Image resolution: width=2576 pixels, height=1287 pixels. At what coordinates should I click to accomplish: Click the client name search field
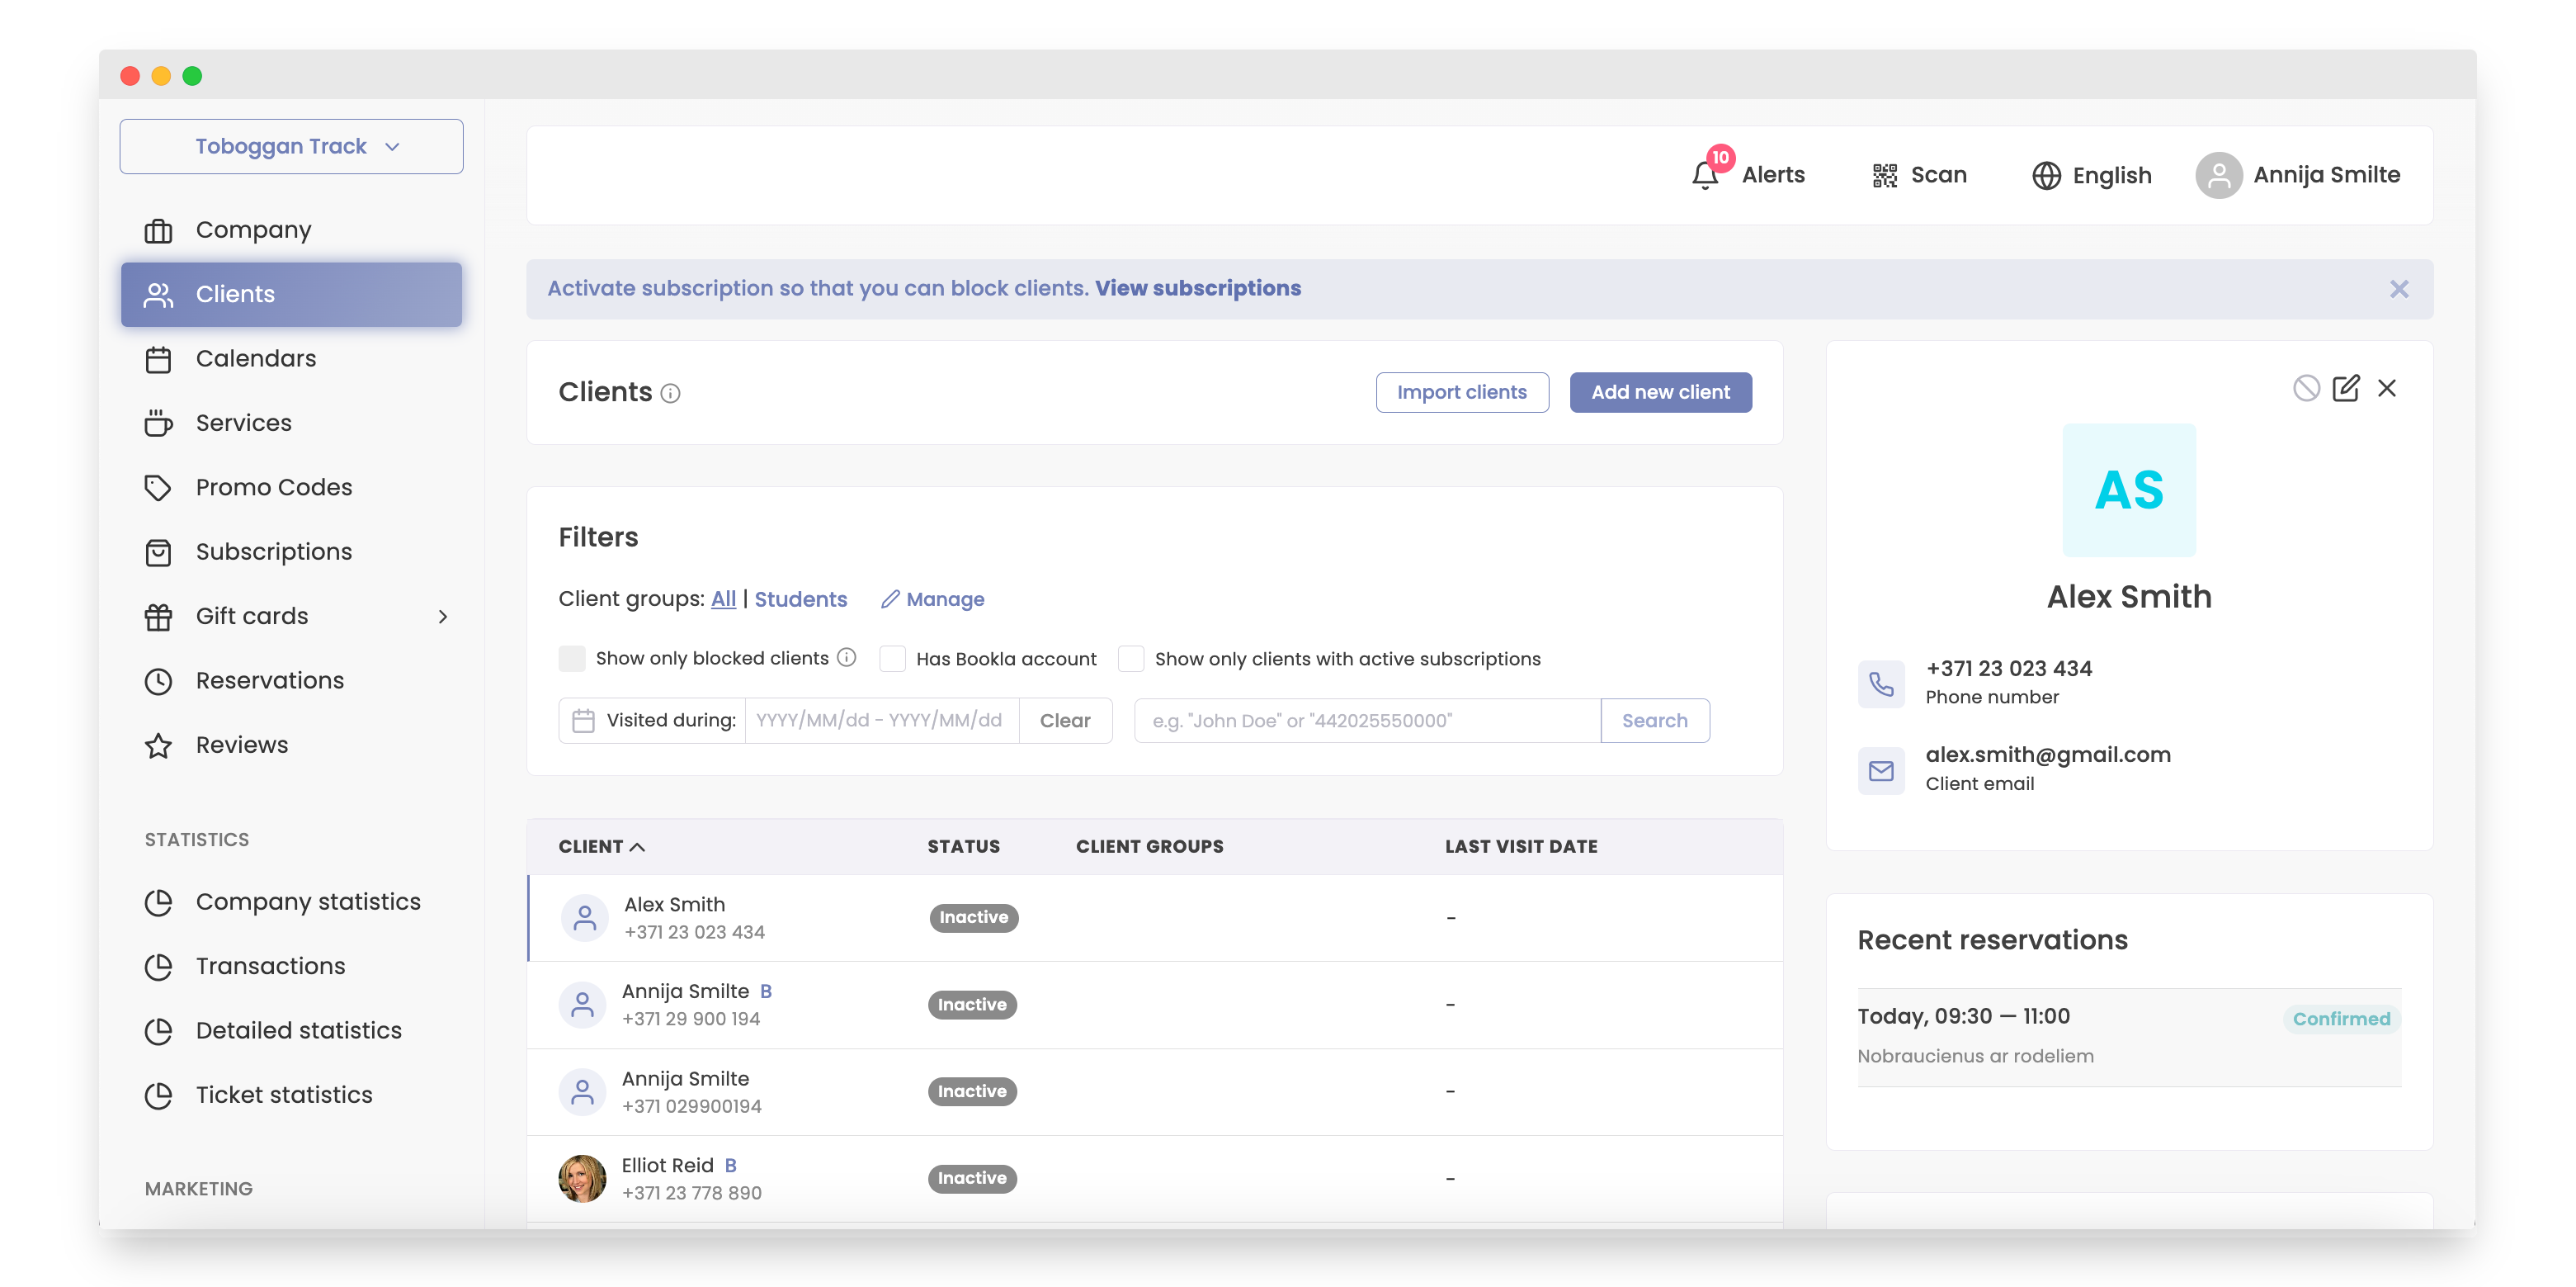pos(1366,721)
